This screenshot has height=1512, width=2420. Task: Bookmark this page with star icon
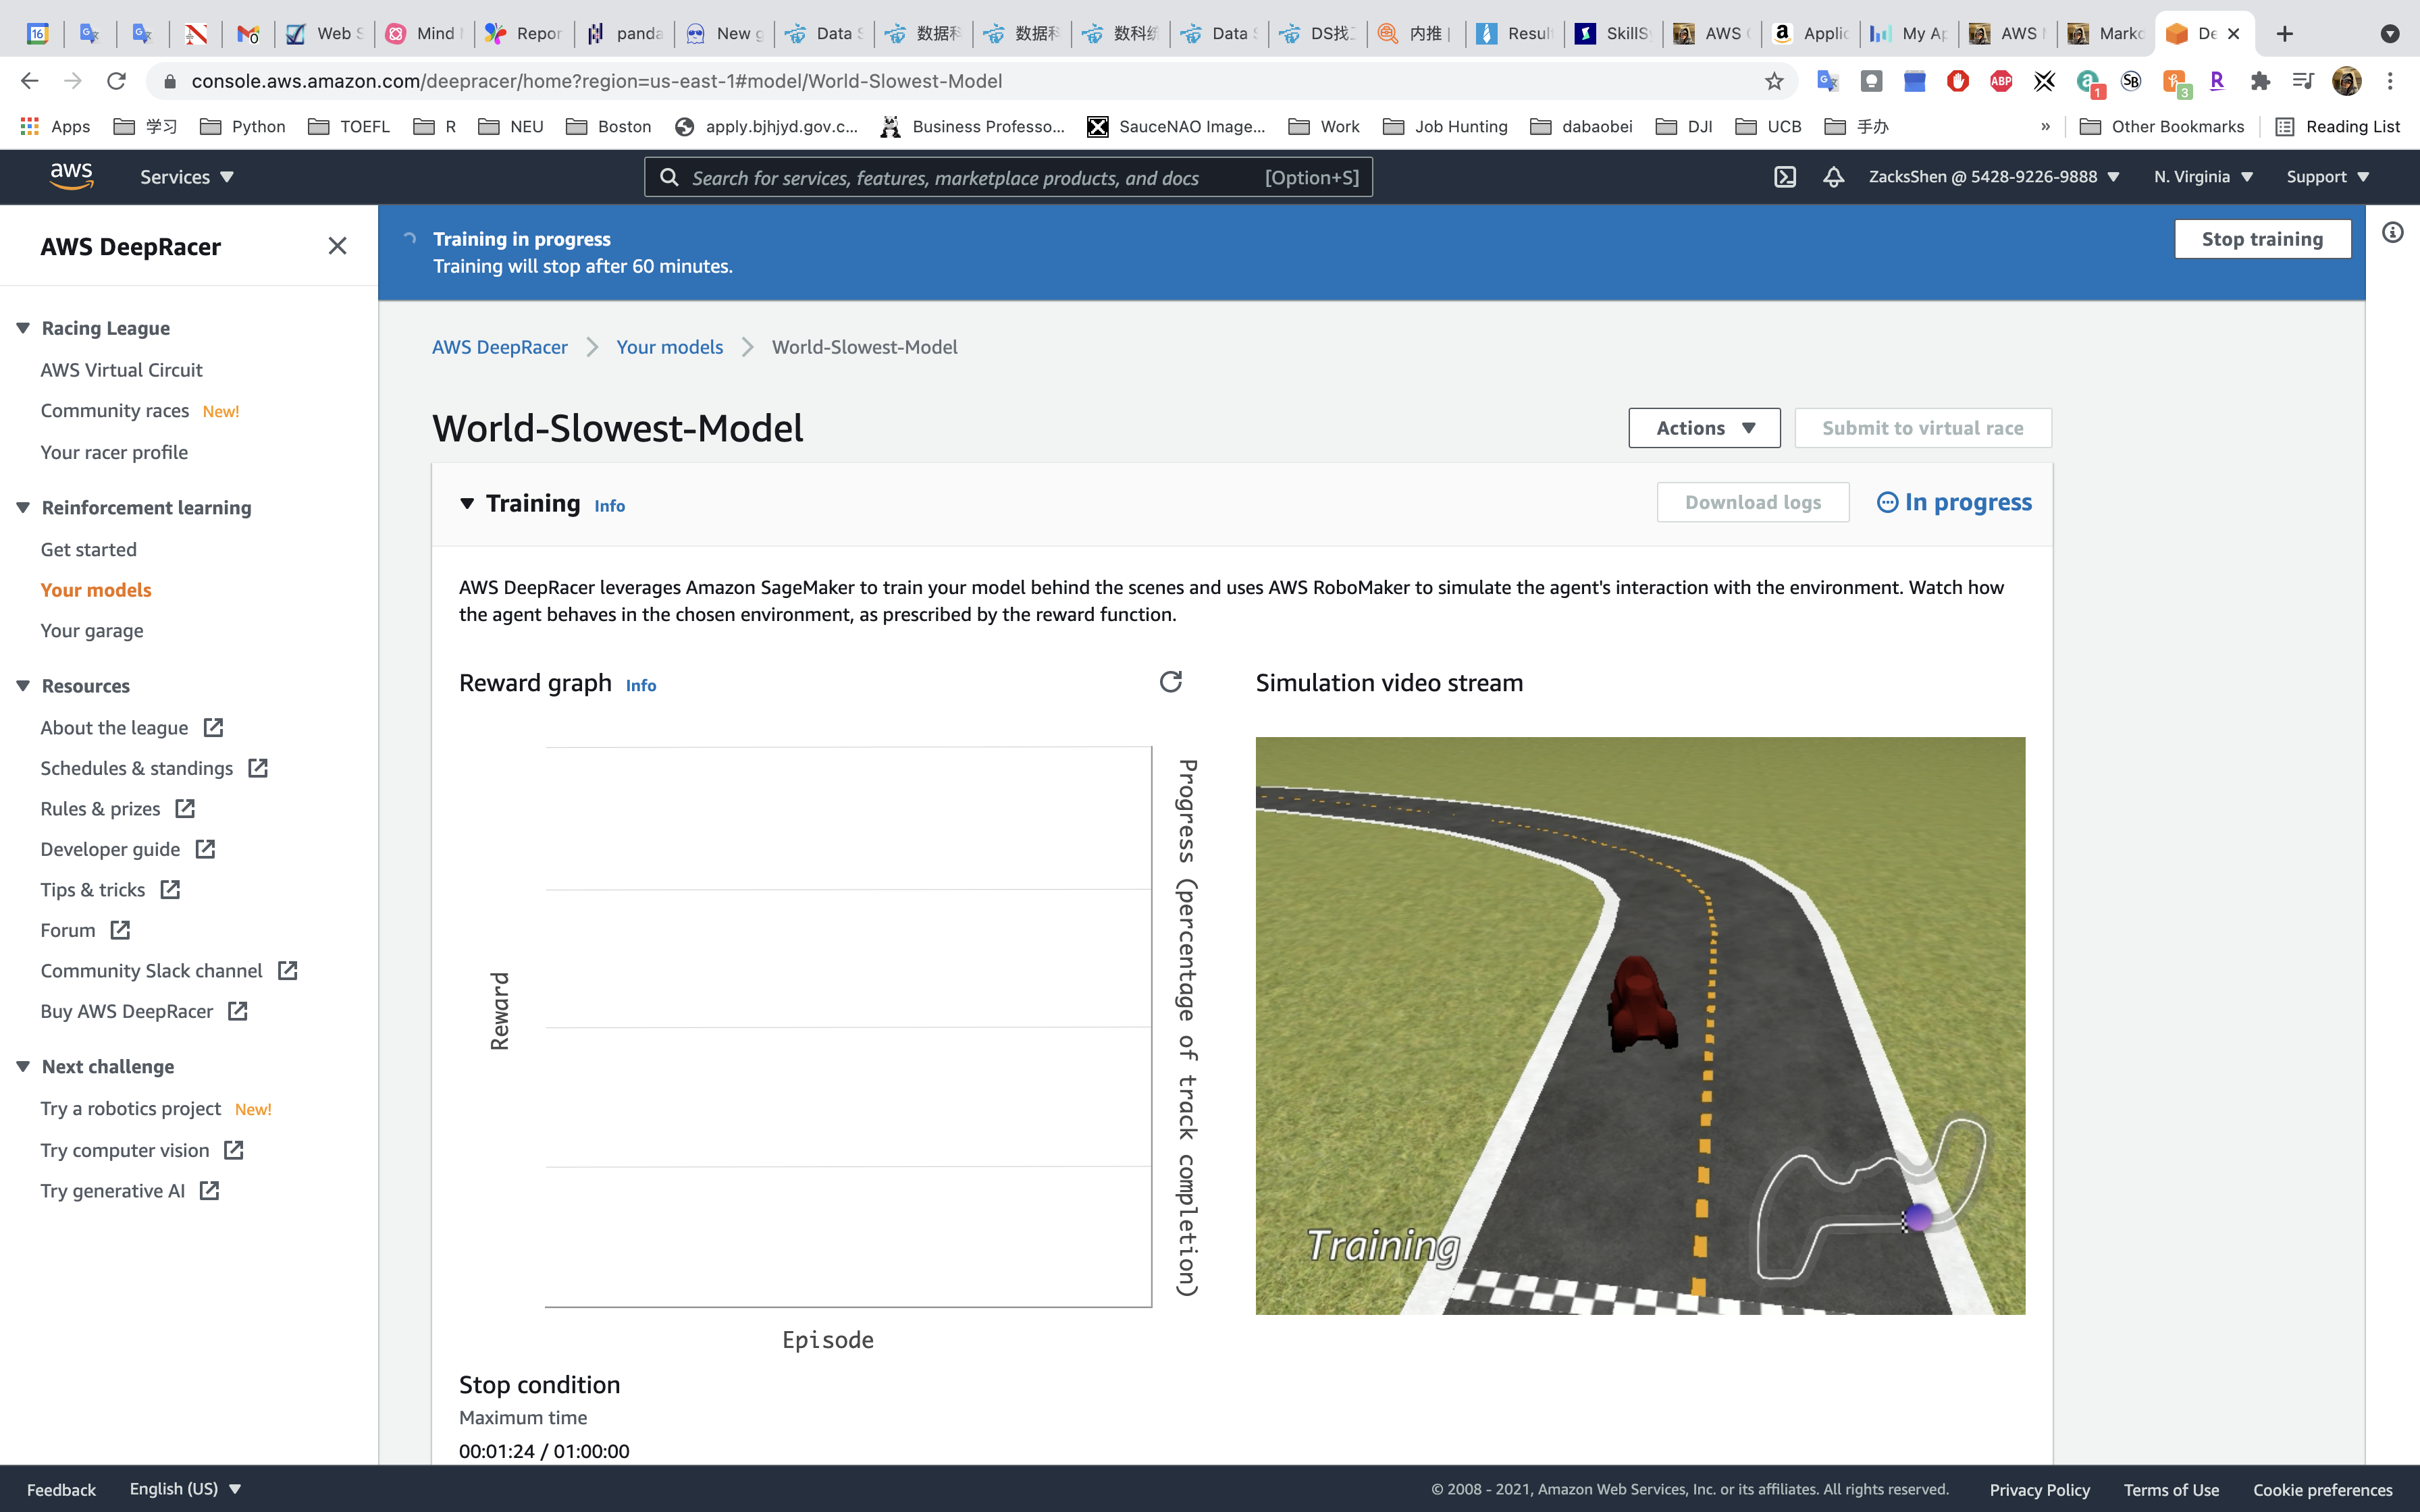pos(1774,81)
